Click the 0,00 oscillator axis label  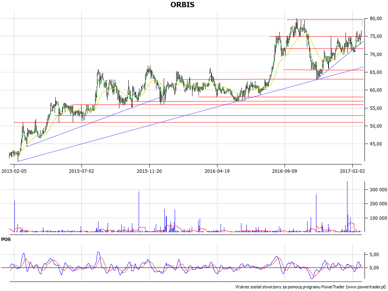click(374, 268)
